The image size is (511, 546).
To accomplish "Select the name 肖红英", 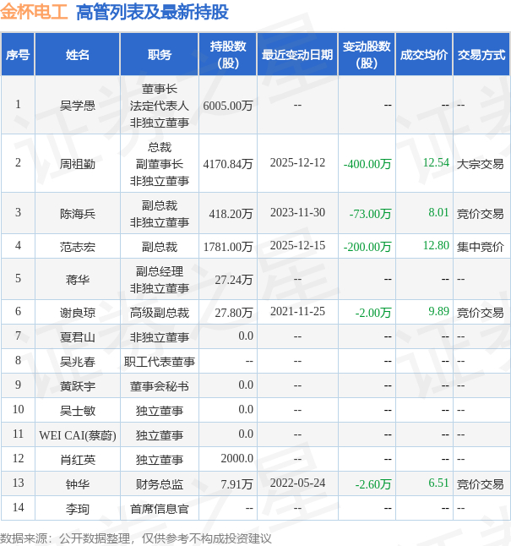I will click(x=77, y=459).
